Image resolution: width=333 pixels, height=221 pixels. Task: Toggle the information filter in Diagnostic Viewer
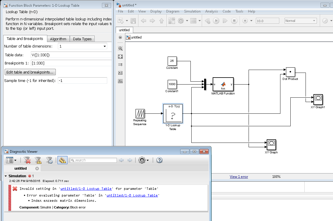coord(49,160)
